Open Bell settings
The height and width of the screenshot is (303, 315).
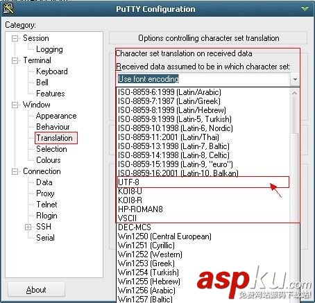[42, 83]
